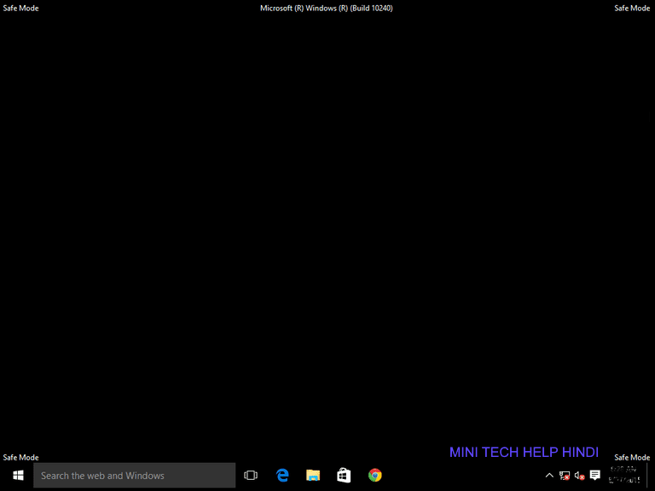Launch Microsoft Edge from the taskbar

[282, 475]
